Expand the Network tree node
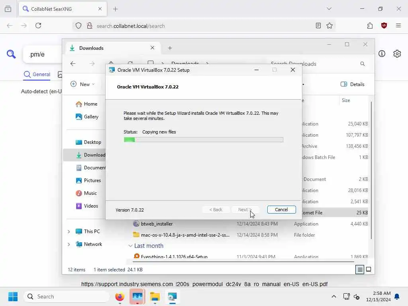The width and height of the screenshot is (408, 306). 69,244
